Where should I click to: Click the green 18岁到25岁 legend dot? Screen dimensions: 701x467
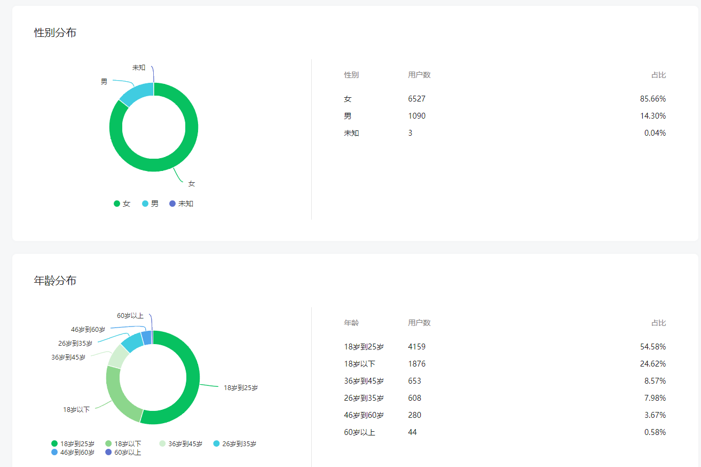(54, 443)
